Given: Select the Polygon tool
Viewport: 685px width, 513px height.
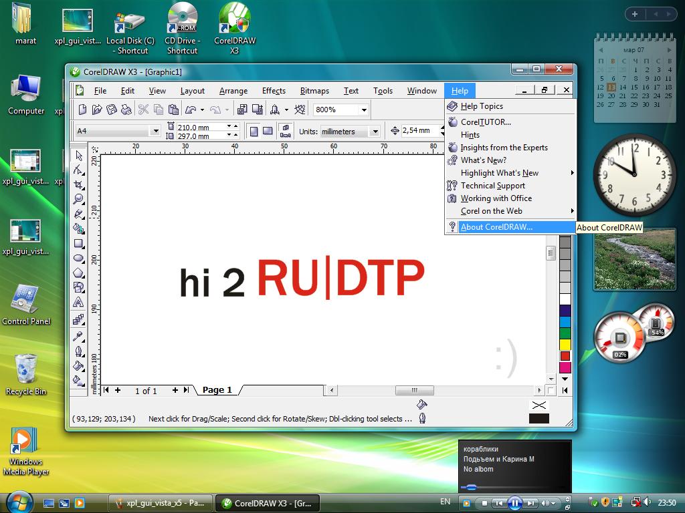Looking at the screenshot, I should pyautogui.click(x=79, y=273).
